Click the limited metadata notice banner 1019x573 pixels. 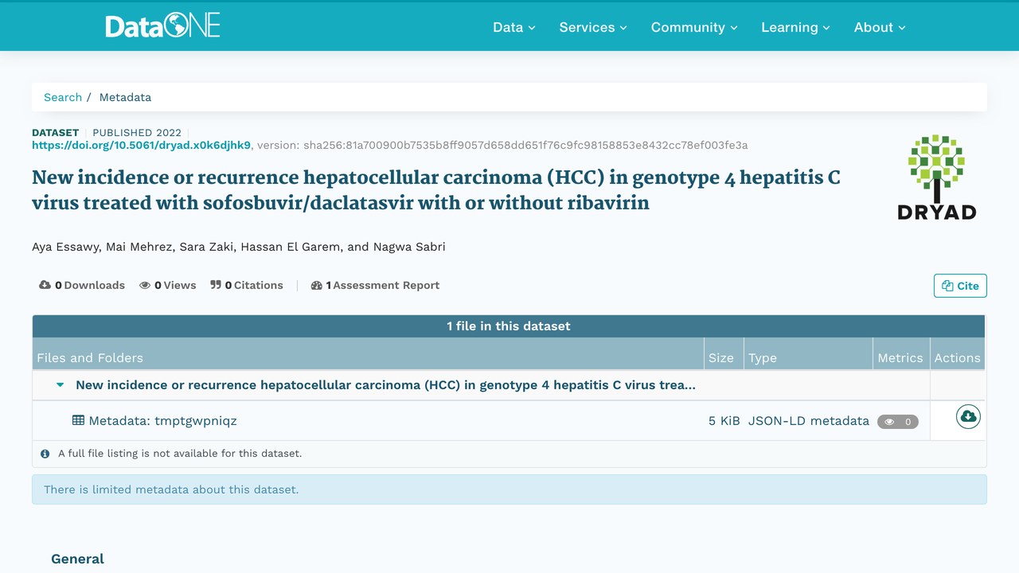[509, 489]
